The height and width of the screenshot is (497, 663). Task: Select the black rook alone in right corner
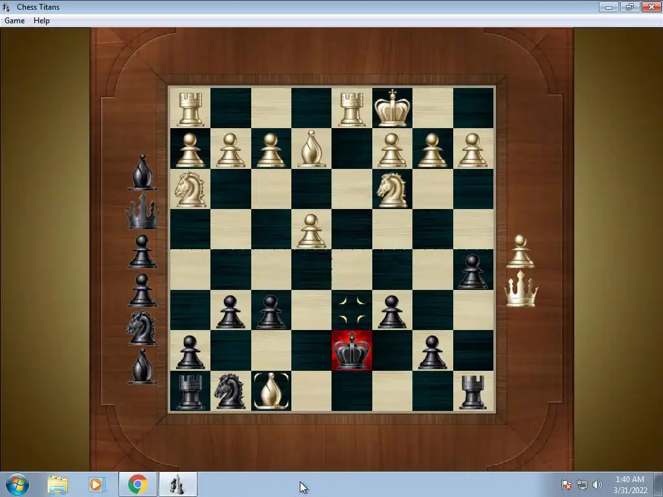click(x=473, y=392)
